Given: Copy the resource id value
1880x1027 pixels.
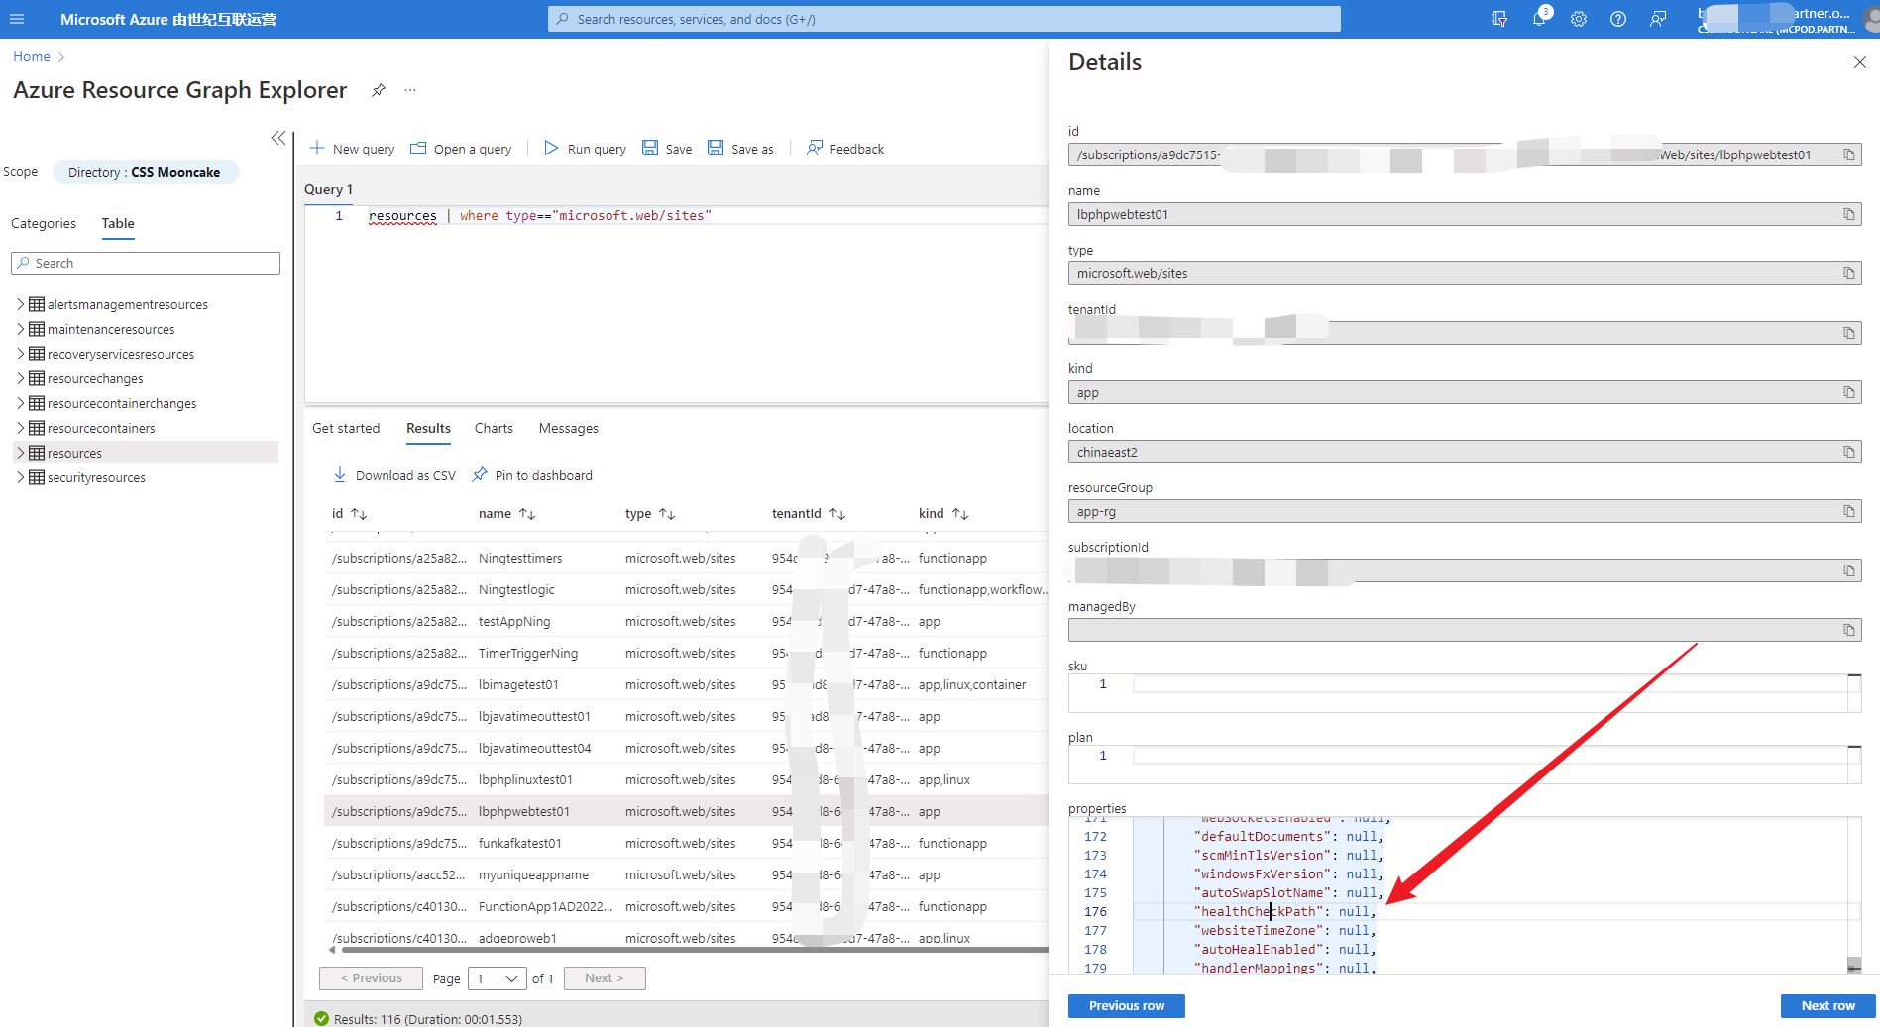Looking at the screenshot, I should pos(1848,154).
